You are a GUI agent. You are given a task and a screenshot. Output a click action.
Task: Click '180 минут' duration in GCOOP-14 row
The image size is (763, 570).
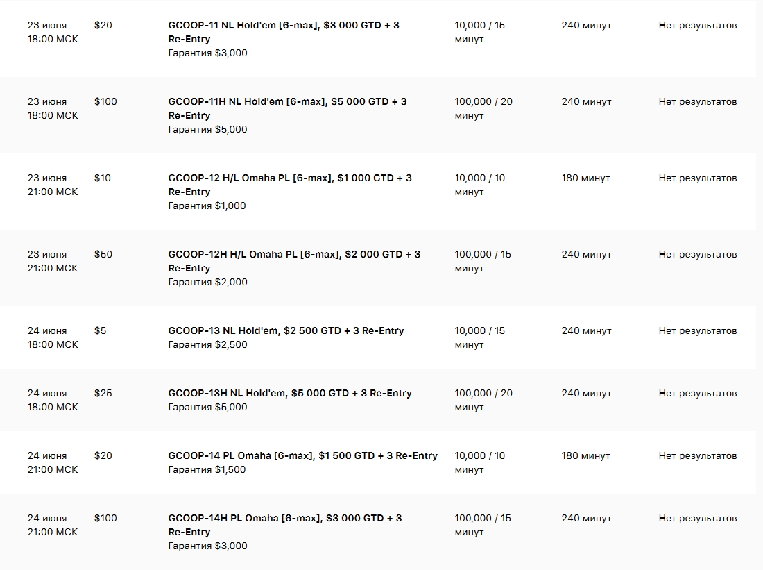tap(586, 456)
